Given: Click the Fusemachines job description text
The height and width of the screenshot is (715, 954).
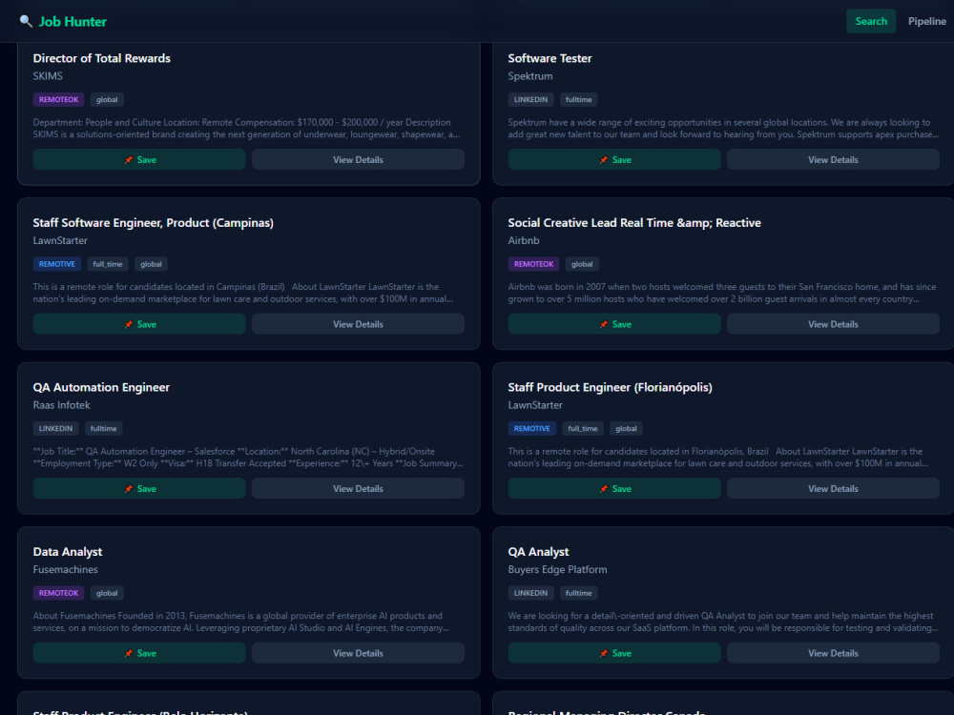Looking at the screenshot, I should [x=241, y=622].
